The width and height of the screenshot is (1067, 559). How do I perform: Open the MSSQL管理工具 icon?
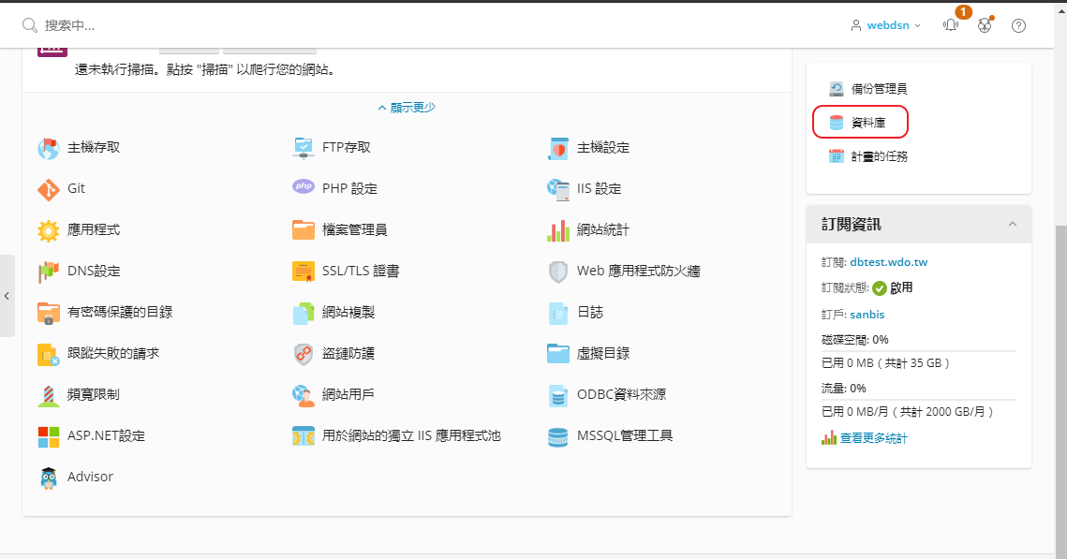pyautogui.click(x=558, y=435)
